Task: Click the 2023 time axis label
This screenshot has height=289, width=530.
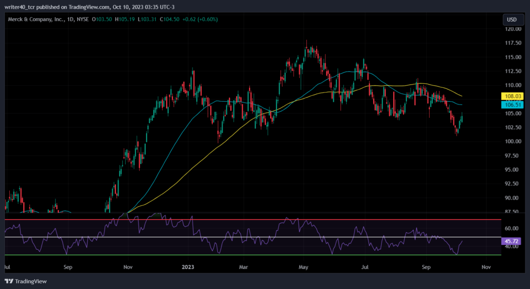Action: [x=188, y=267]
